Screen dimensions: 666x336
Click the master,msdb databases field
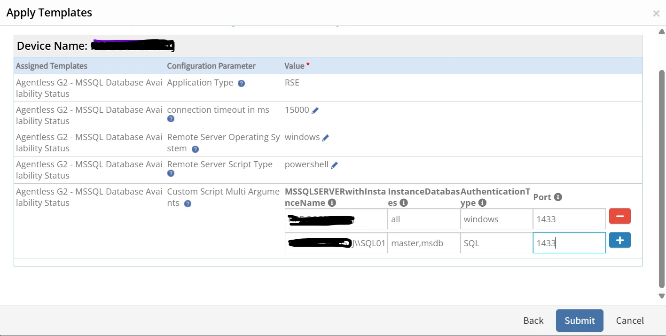pos(424,243)
